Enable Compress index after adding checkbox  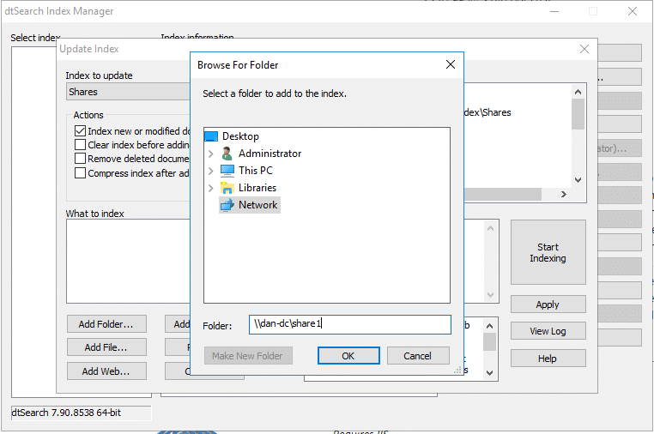81,172
